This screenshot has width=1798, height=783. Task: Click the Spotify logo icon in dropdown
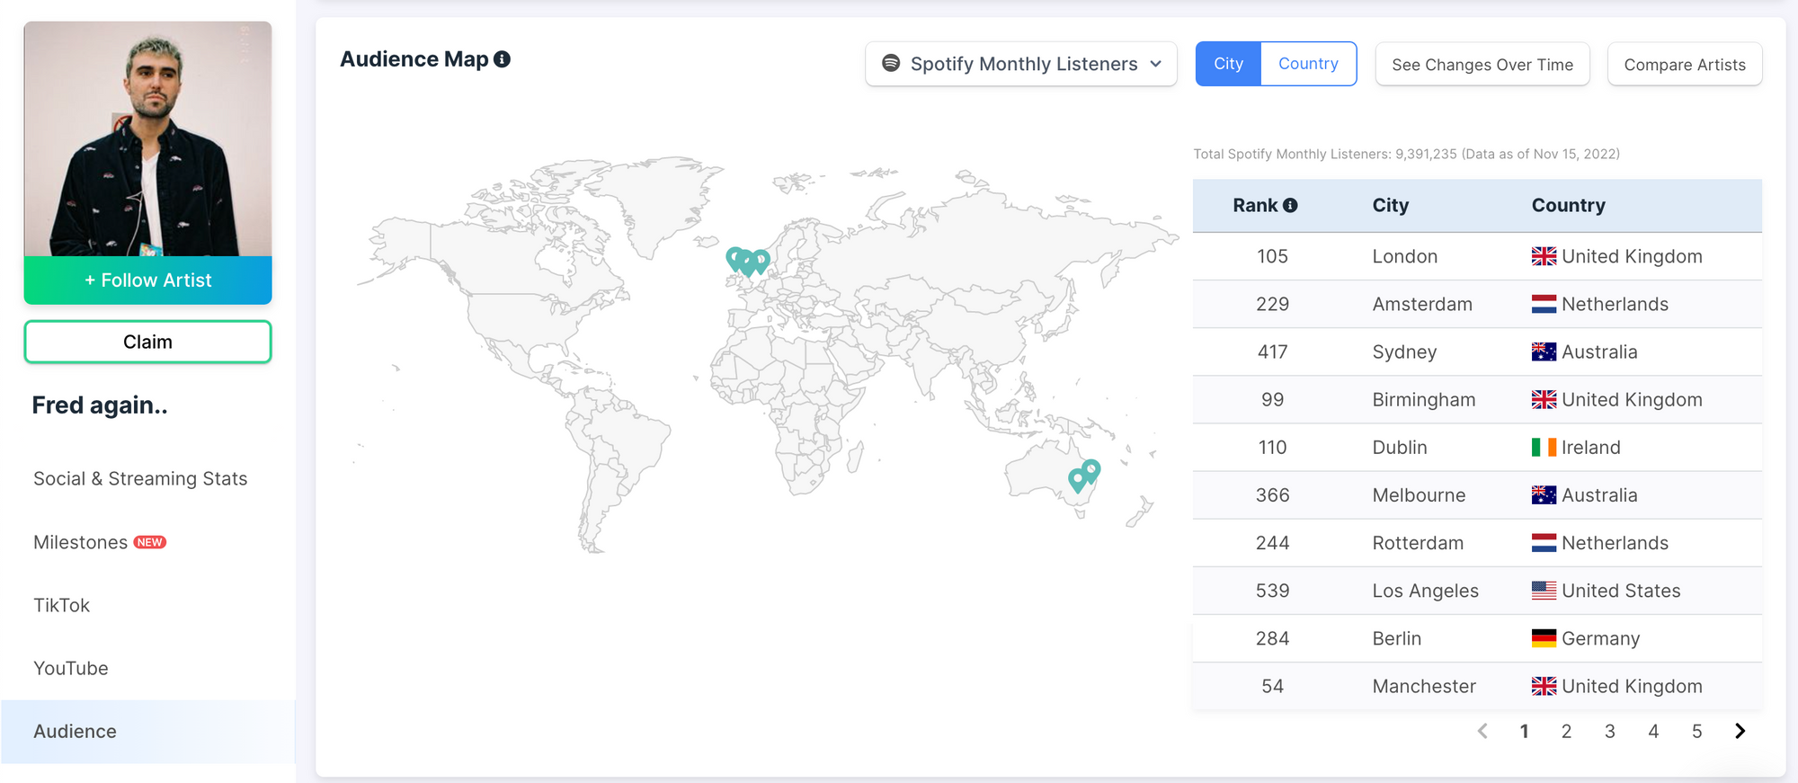pos(891,63)
